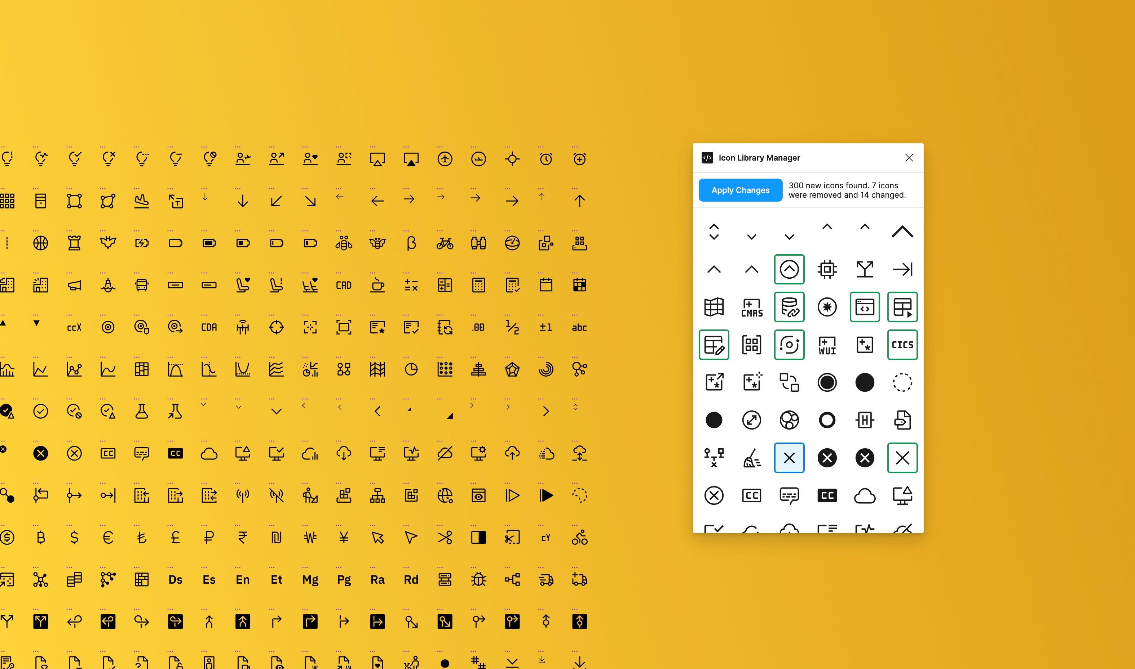This screenshot has height=669, width=1135.
Task: Click the basketball icon on the canvas
Action: pyautogui.click(x=41, y=243)
